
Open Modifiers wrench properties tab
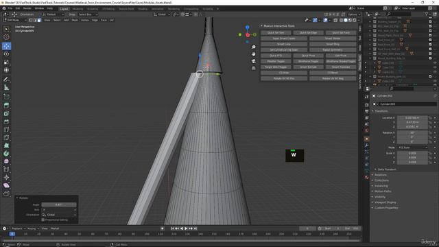(x=366, y=145)
